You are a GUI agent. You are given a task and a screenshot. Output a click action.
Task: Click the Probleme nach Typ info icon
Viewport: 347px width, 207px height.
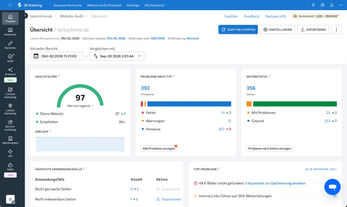click(x=174, y=76)
